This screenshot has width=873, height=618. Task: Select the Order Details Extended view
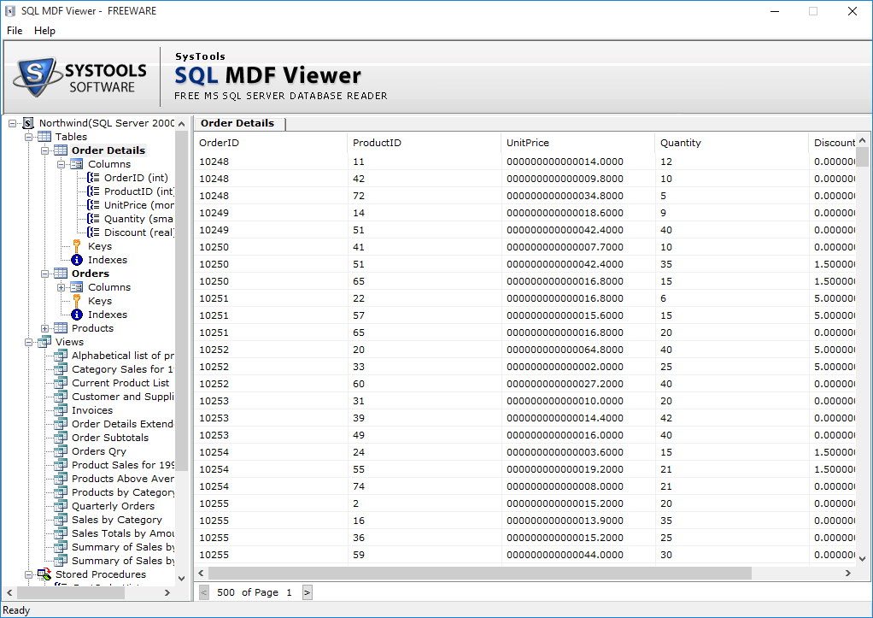coord(122,424)
